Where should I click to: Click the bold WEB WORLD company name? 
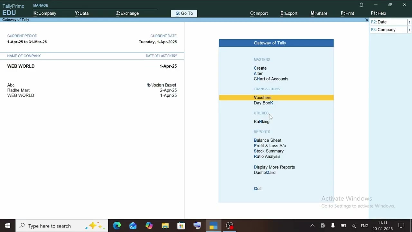[x=21, y=66]
